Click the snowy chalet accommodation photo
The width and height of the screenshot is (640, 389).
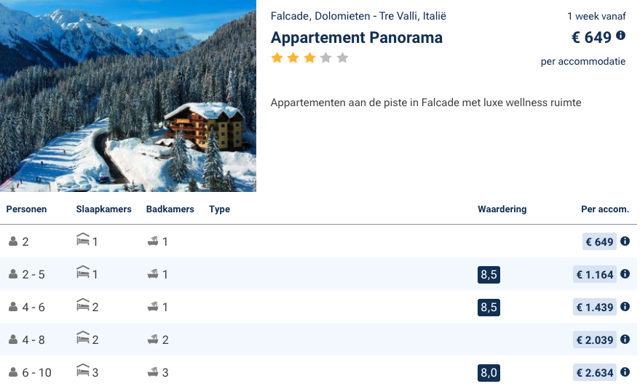point(128,96)
